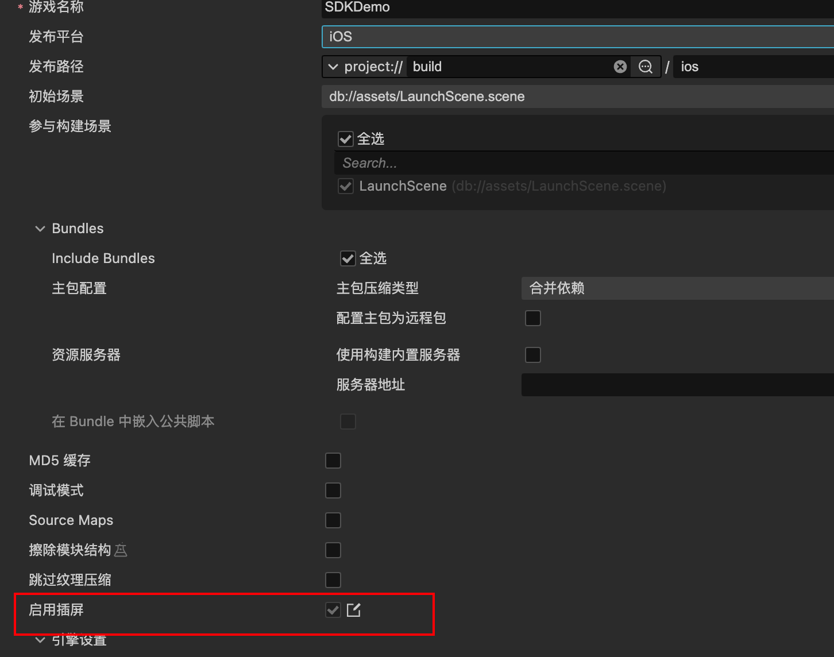Click the 服务器地址 input field
Viewport: 834px width, 657px height.
[678, 385]
